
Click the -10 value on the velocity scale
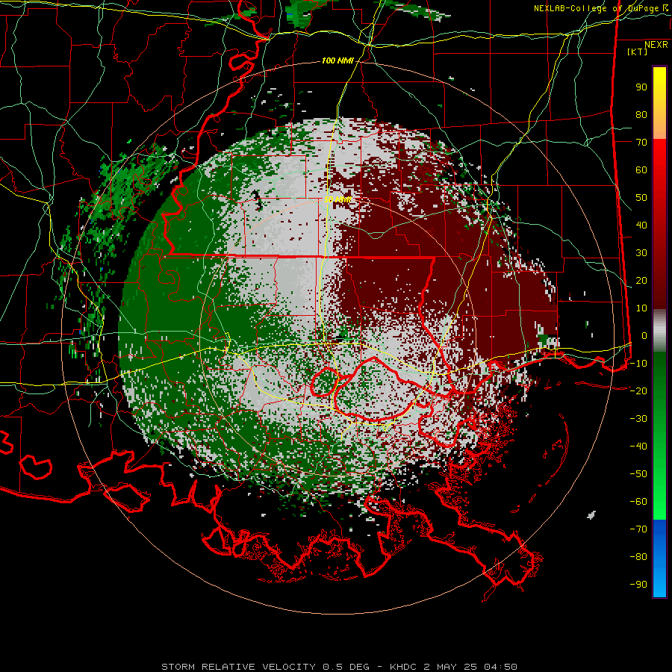[638, 364]
